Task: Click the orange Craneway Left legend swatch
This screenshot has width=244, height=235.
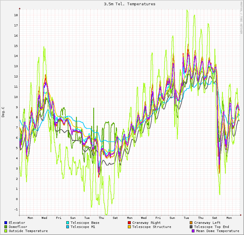Action: (191, 223)
